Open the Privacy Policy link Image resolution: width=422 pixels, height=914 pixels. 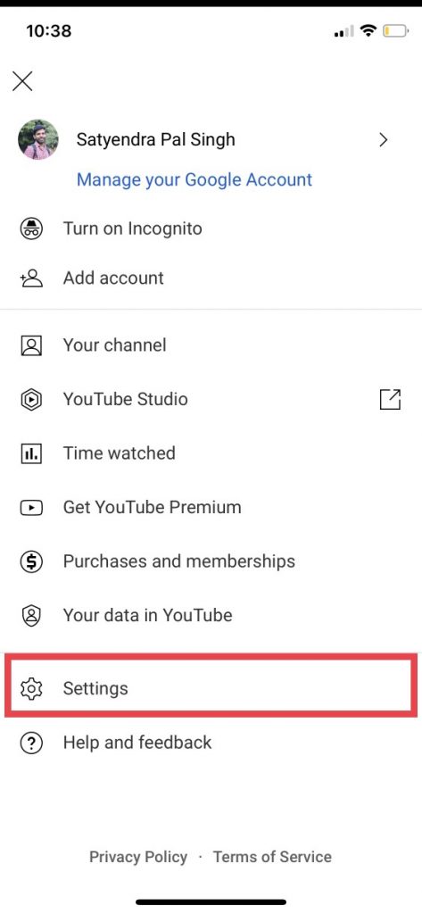tap(138, 857)
